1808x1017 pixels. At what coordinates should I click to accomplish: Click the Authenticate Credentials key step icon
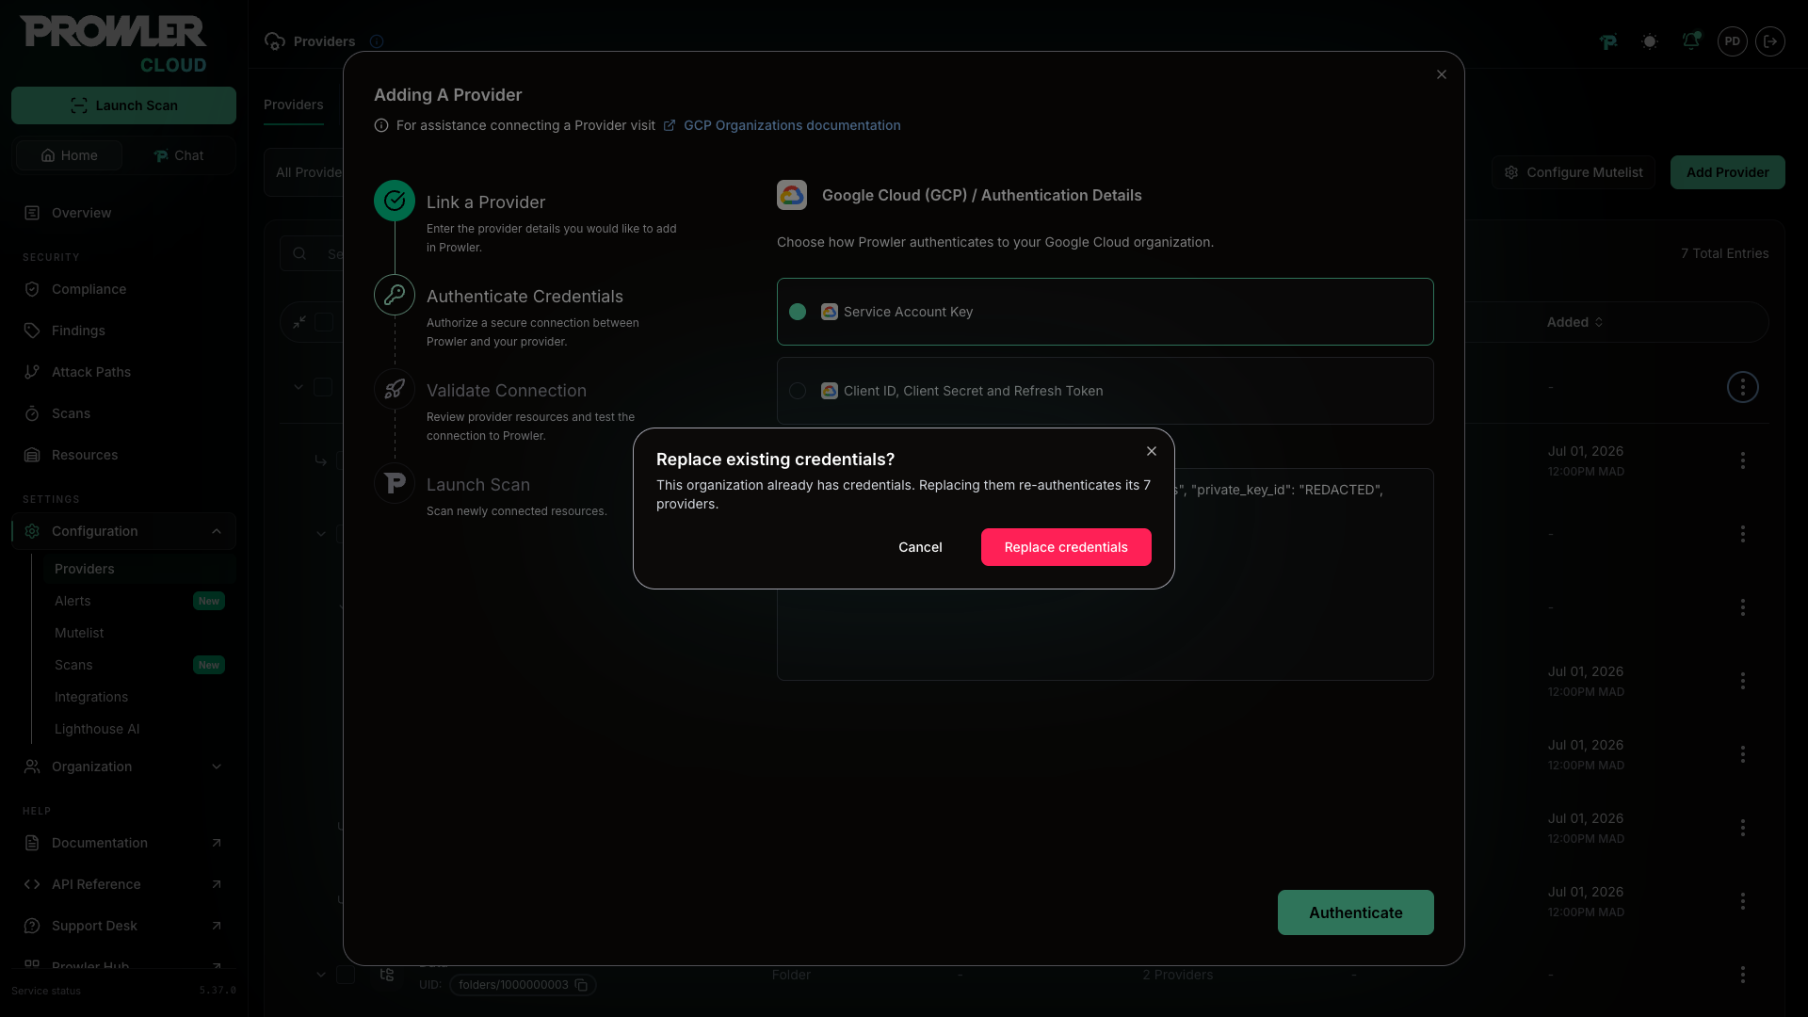pos(395,295)
